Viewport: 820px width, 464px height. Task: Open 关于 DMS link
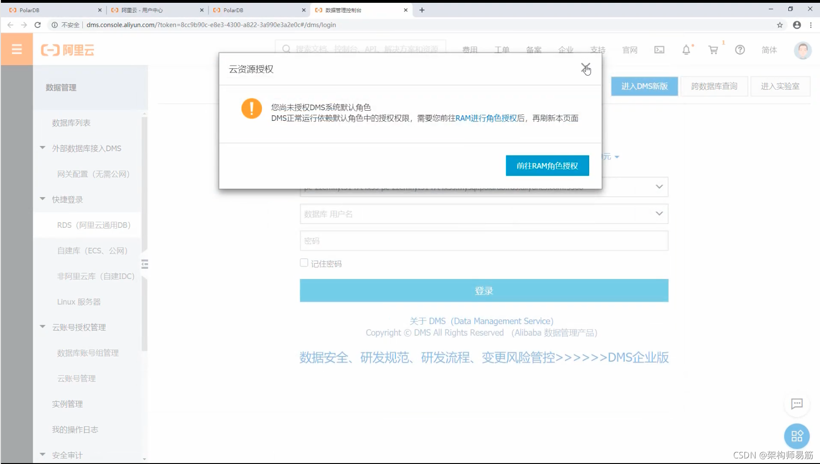481,321
